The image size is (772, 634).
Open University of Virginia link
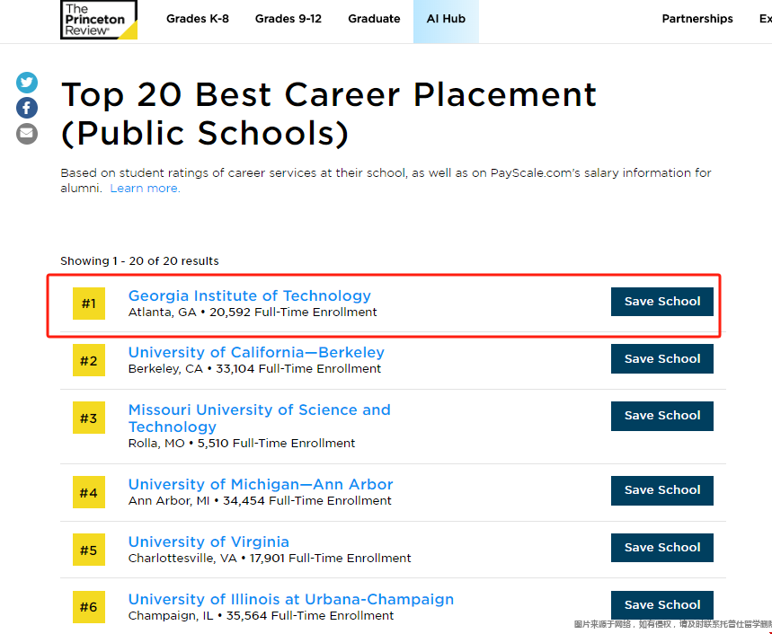[x=209, y=542]
